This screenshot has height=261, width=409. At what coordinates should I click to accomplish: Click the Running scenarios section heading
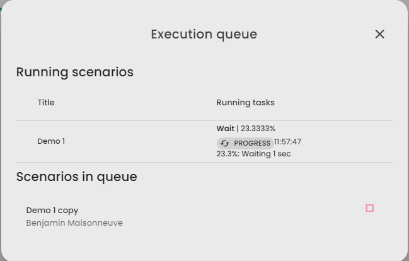[74, 72]
